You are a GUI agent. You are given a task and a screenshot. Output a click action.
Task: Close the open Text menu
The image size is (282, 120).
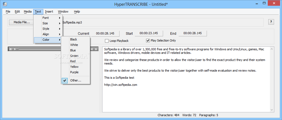[x=38, y=11]
